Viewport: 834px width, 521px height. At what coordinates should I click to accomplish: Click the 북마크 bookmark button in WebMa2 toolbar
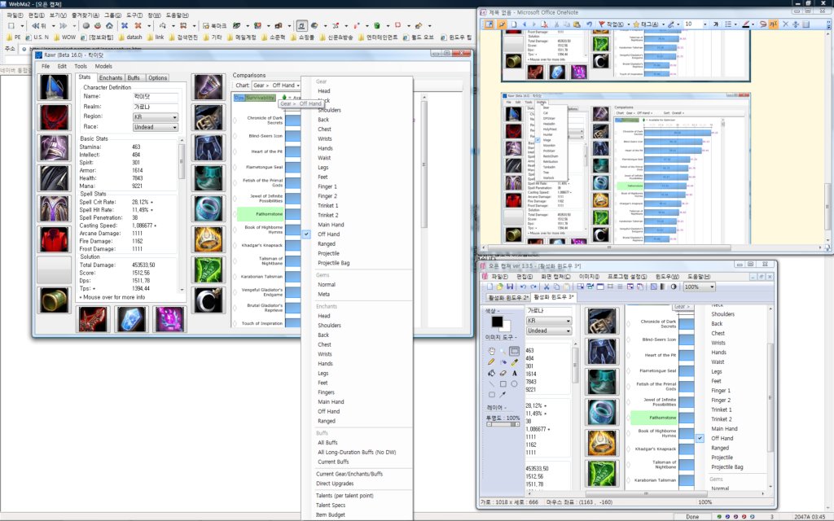click(215, 25)
